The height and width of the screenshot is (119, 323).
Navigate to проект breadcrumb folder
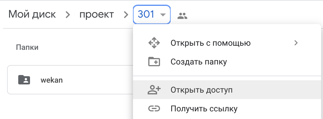[96, 14]
